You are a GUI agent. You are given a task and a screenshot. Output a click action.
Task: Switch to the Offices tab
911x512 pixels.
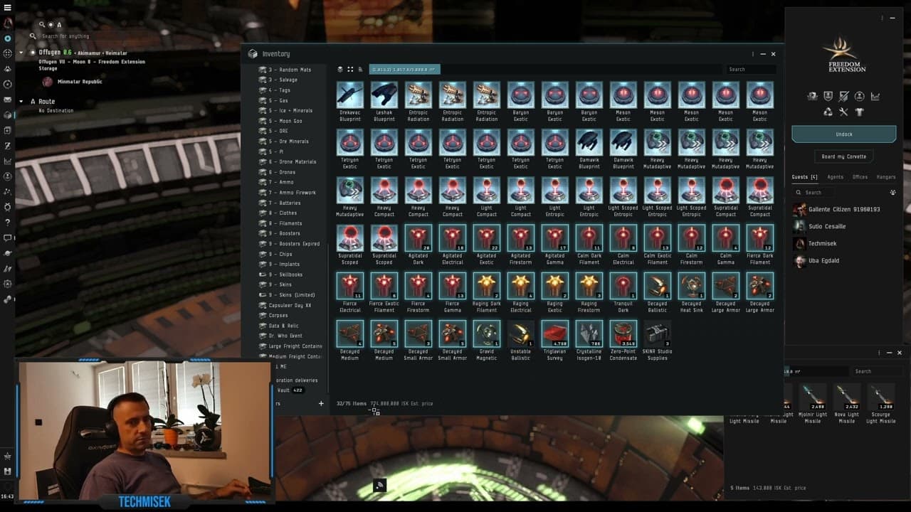point(860,177)
